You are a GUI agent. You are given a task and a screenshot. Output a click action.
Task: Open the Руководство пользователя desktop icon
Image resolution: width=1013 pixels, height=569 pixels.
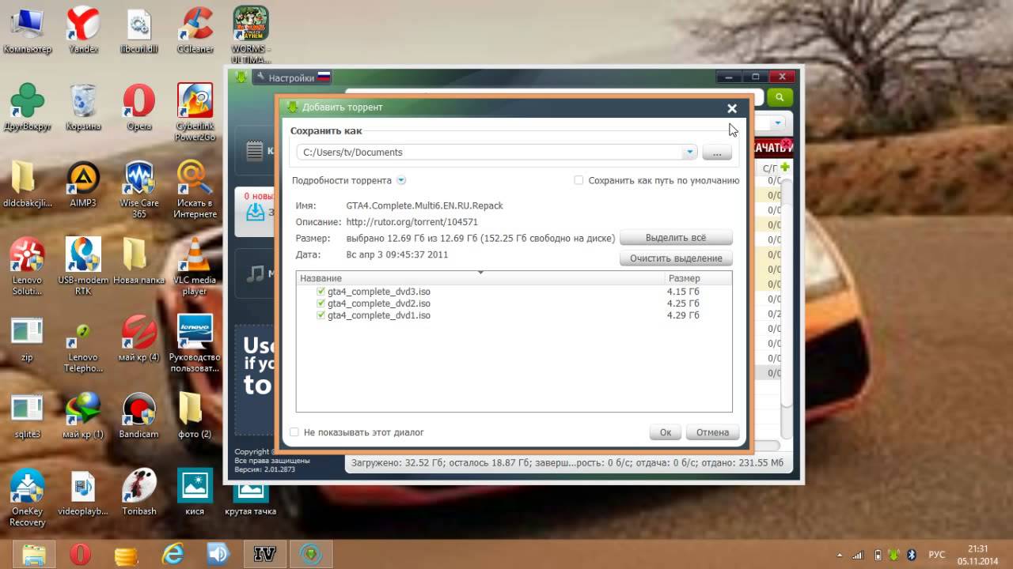coord(195,344)
